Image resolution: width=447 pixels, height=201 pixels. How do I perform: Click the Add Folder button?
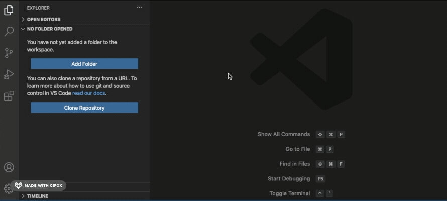click(x=84, y=64)
